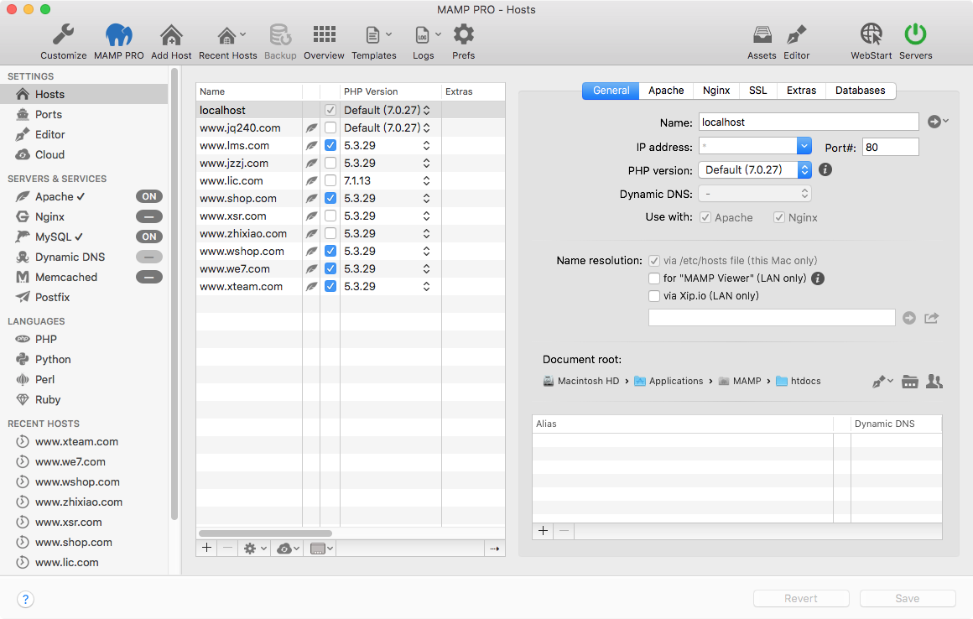Image resolution: width=973 pixels, height=619 pixels.
Task: Click the Add Host toolbar icon
Action: click(x=171, y=36)
